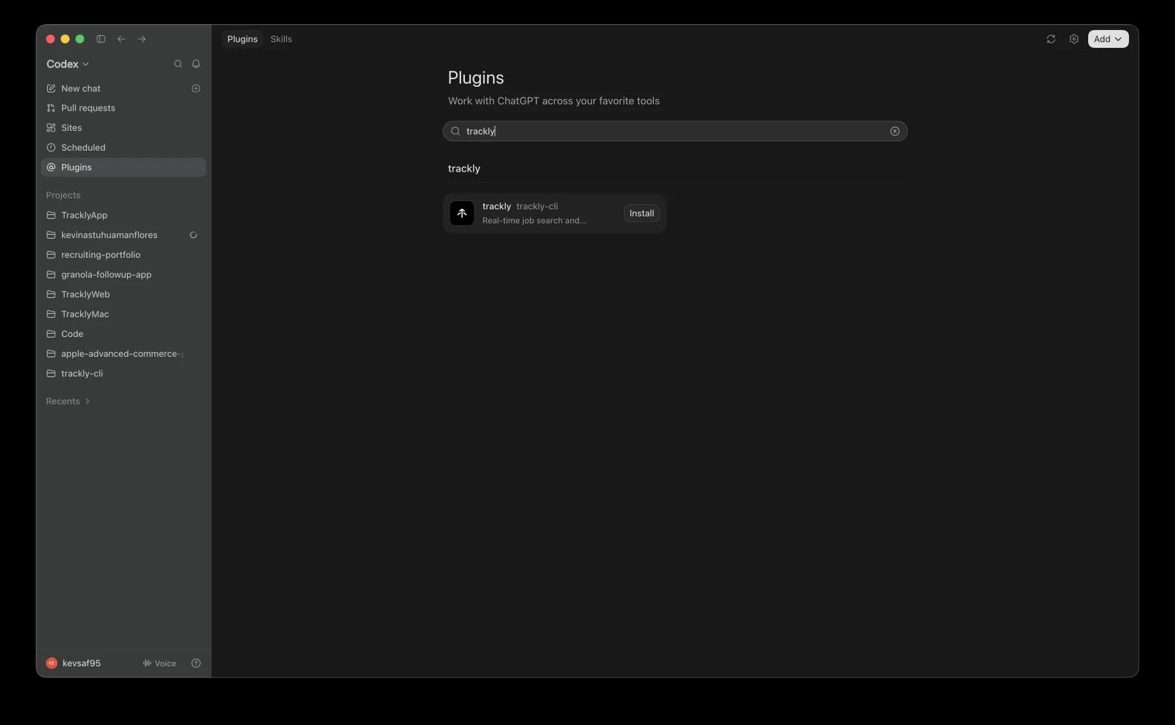Viewport: 1175px width, 725px height.
Task: Open notifications bell icon
Action: 196,64
